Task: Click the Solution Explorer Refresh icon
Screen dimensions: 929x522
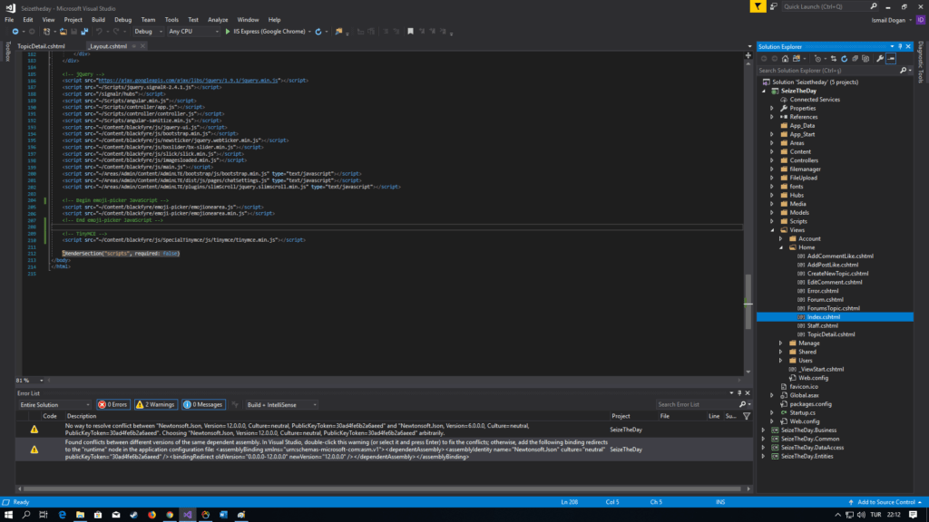Action: coord(845,59)
